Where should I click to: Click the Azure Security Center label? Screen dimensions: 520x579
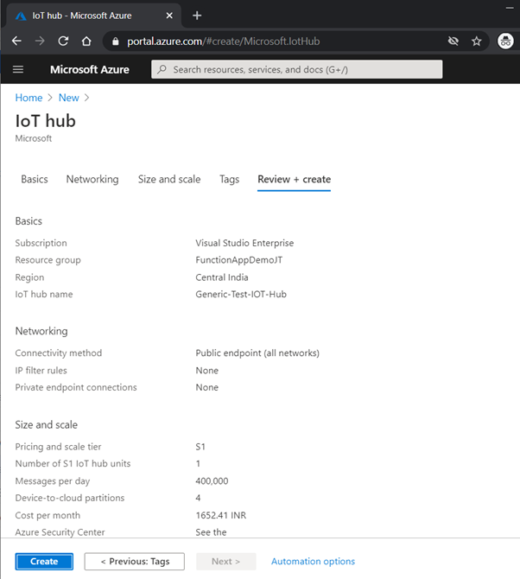coord(60,532)
